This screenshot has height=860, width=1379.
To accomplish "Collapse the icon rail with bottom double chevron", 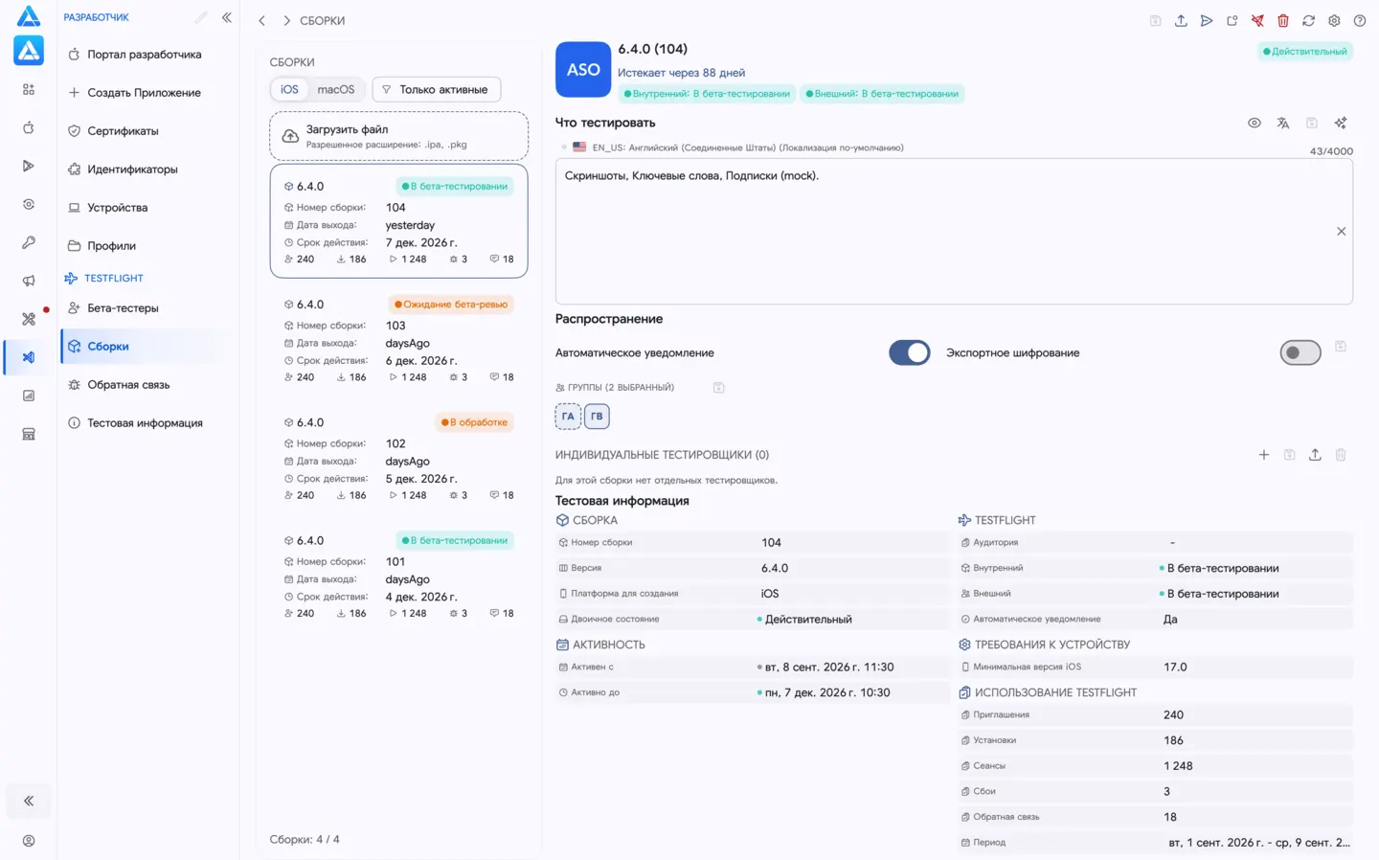I will click(29, 801).
